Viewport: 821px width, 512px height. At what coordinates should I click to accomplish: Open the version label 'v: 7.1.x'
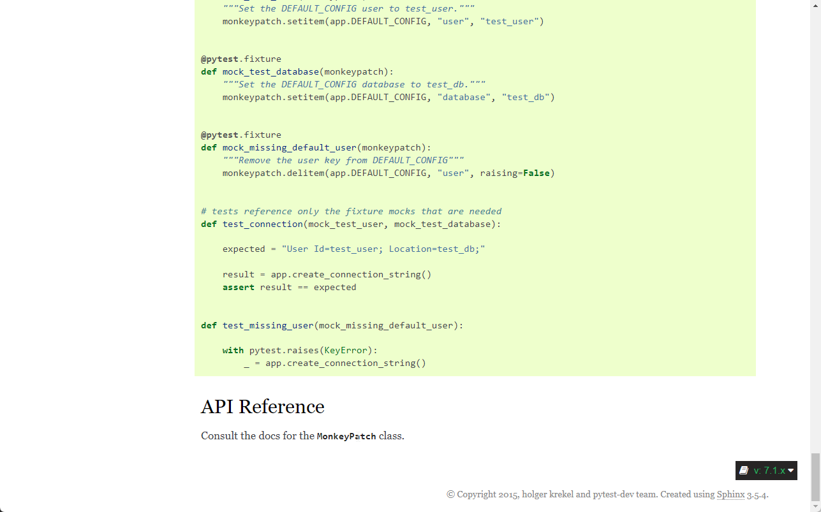769,471
